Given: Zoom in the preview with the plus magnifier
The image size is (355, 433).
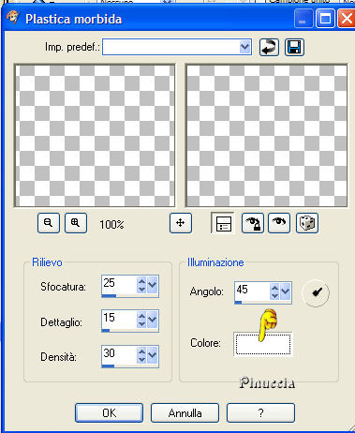Looking at the screenshot, I should (x=76, y=223).
